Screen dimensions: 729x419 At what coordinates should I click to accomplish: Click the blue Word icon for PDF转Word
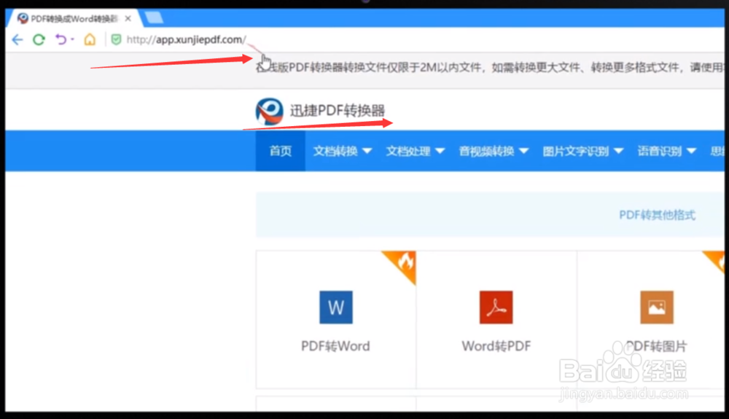pyautogui.click(x=336, y=307)
